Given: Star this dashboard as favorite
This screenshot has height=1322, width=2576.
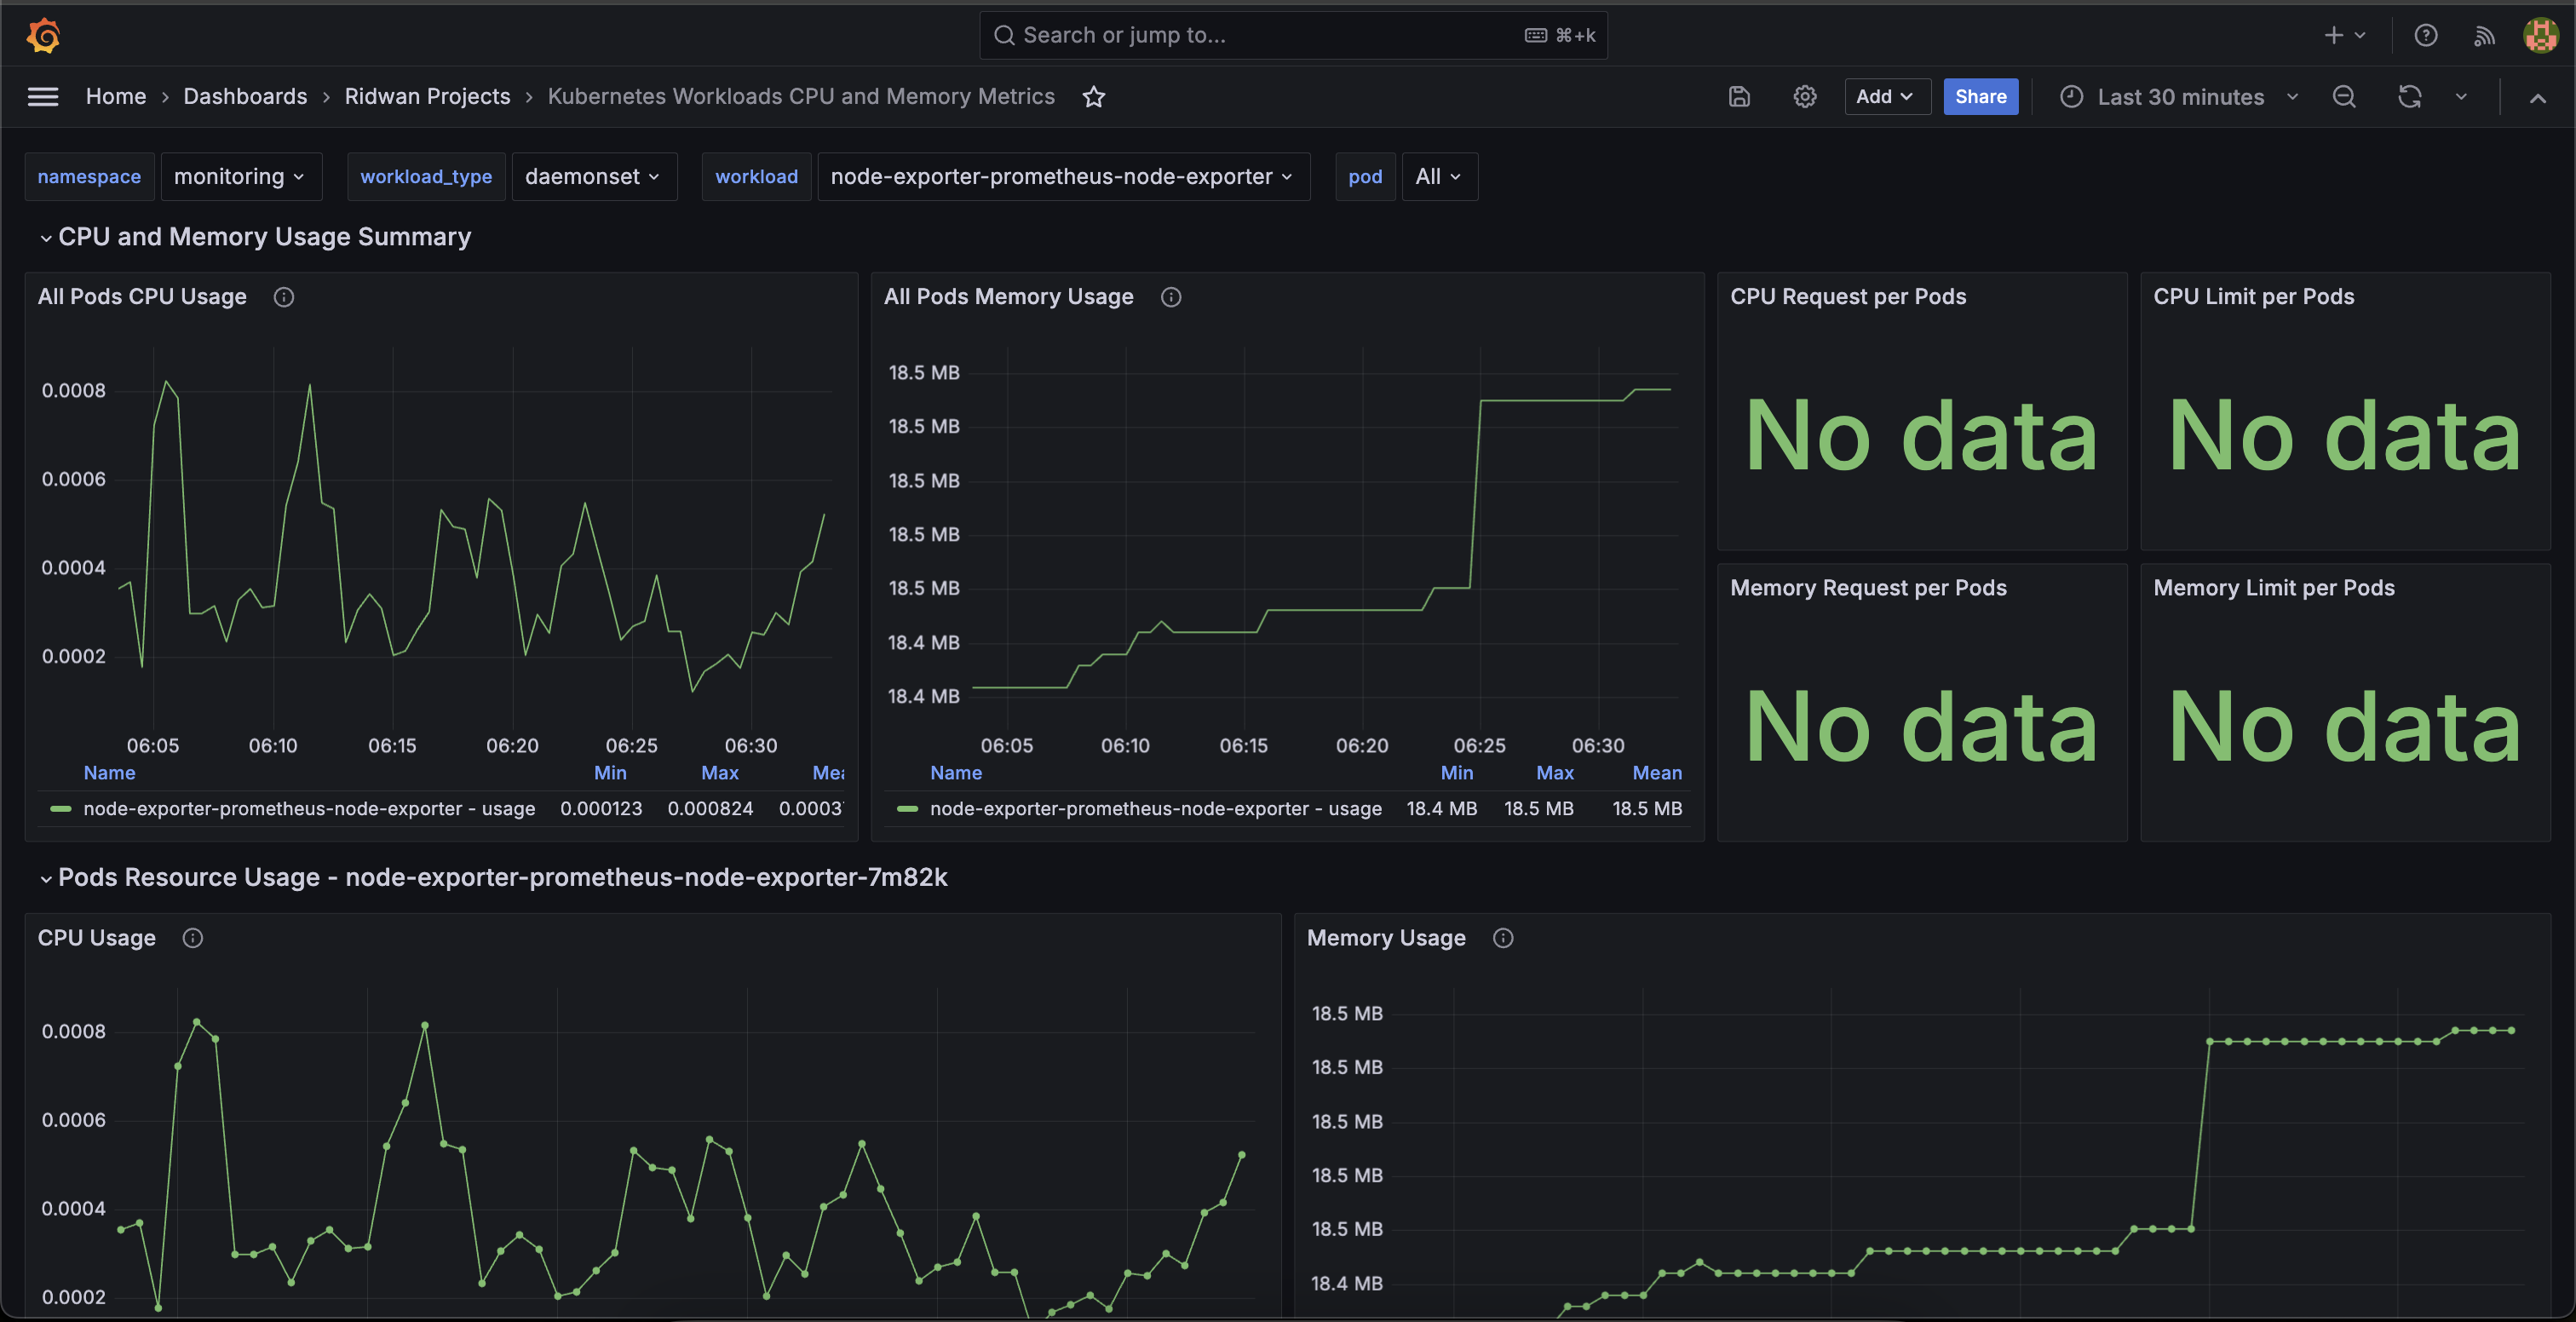Looking at the screenshot, I should click(1094, 97).
